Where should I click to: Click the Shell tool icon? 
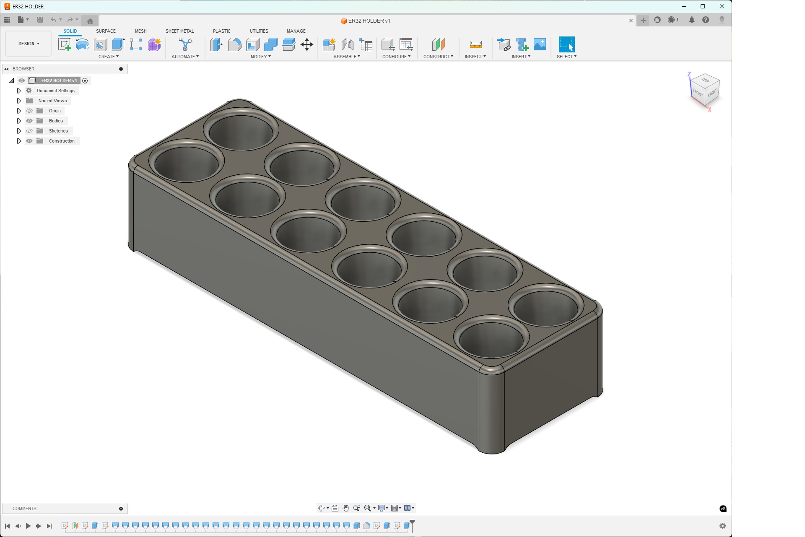click(x=253, y=44)
